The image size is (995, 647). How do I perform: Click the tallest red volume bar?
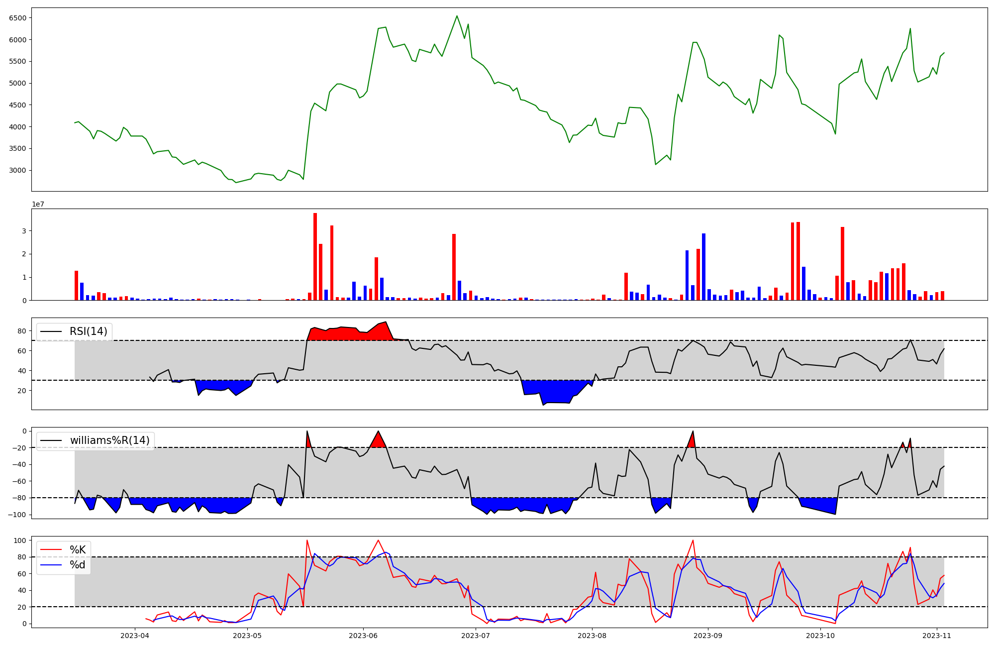click(x=315, y=256)
